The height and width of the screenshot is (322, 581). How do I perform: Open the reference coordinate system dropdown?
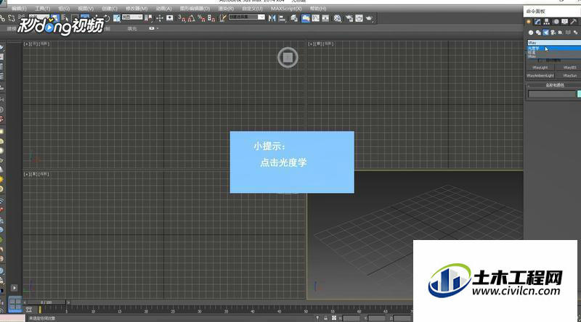click(x=132, y=17)
